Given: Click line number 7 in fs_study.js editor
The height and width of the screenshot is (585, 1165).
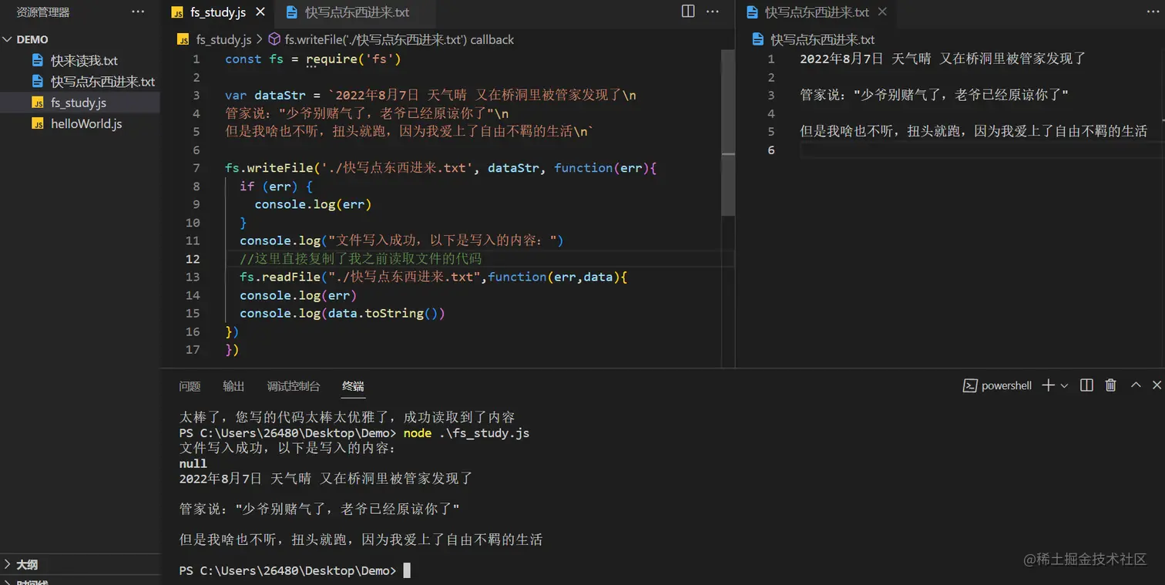Looking at the screenshot, I should [196, 168].
